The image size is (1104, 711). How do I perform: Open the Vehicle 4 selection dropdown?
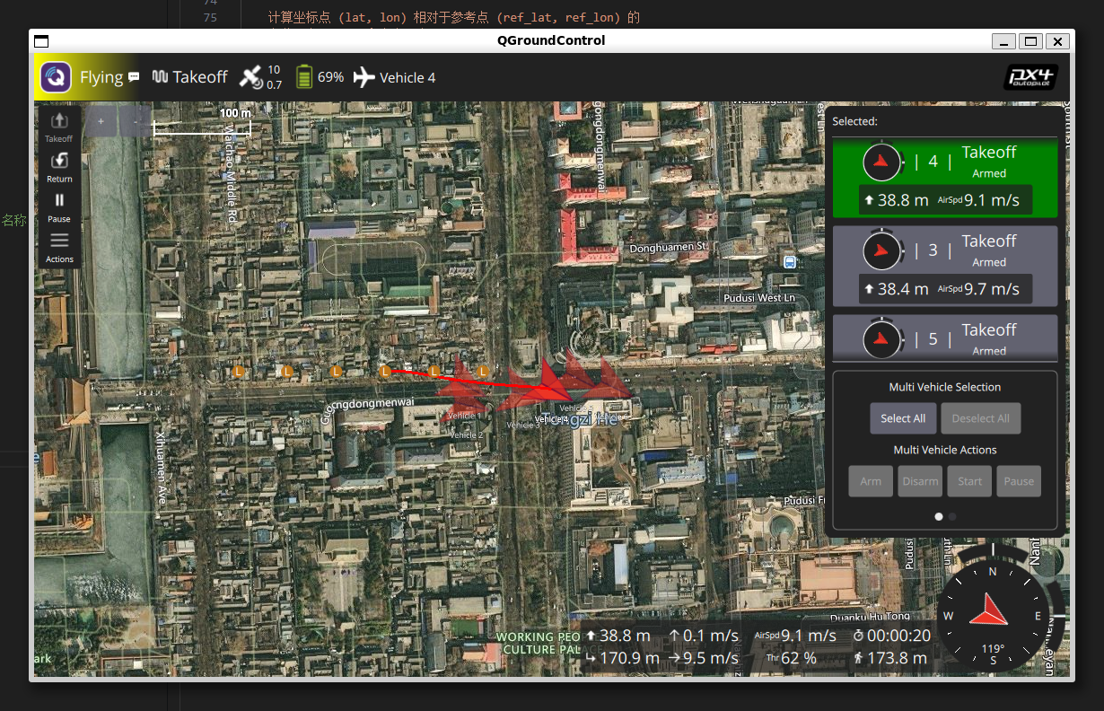[407, 78]
